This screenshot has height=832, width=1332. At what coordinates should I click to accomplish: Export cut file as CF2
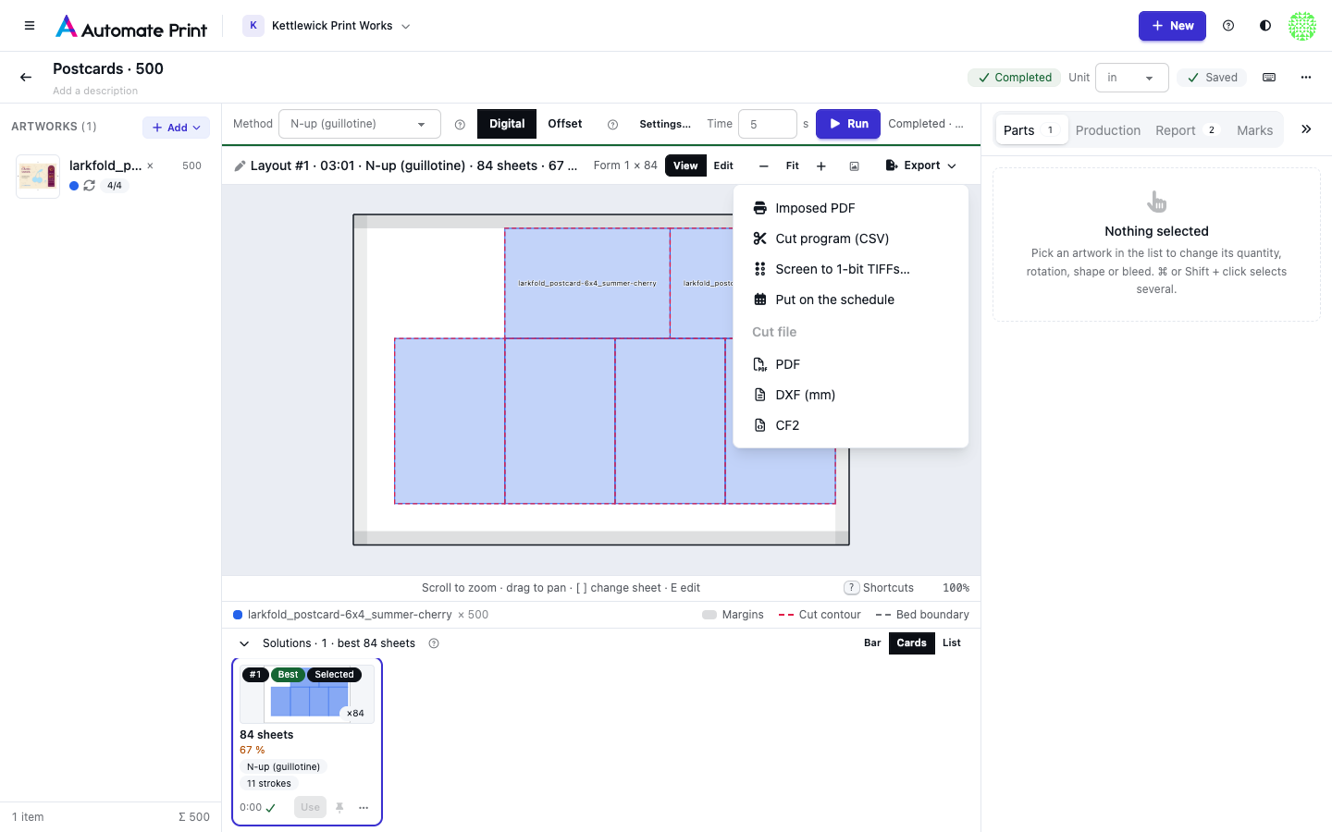[851, 425]
